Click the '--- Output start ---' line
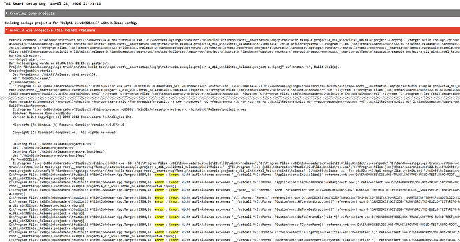Image resolution: width=460 pixels, height=242 pixels. click(27, 59)
